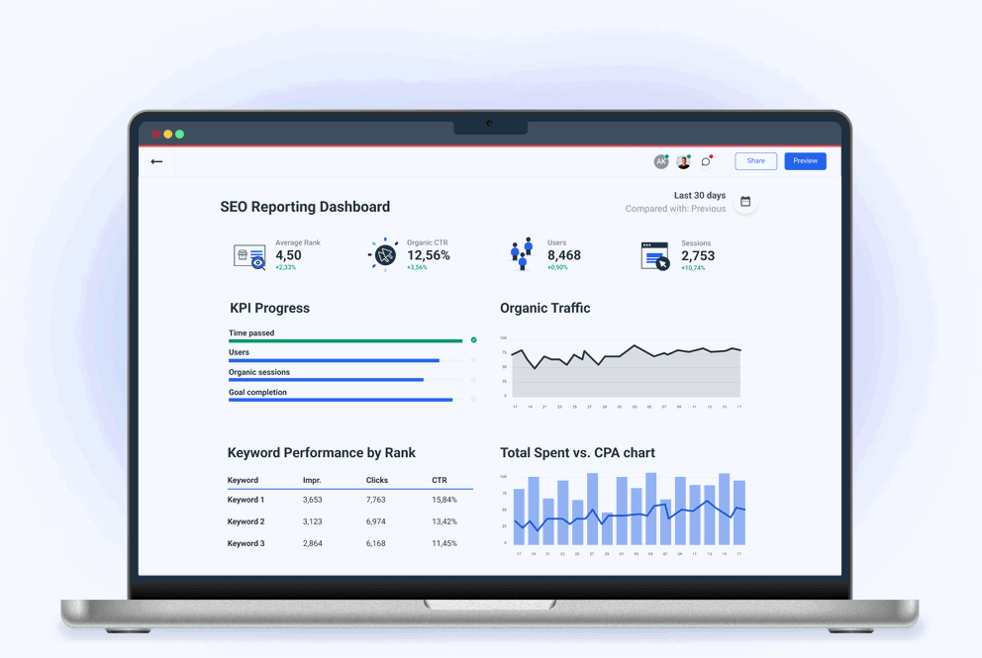This screenshot has height=658, width=982.
Task: Click the Goal completion progress bar
Action: coord(341,398)
